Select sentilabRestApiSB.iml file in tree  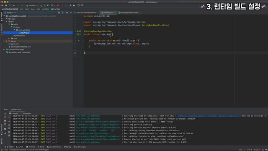tap(20, 47)
